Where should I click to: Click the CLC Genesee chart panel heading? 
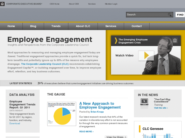click(x=153, y=129)
